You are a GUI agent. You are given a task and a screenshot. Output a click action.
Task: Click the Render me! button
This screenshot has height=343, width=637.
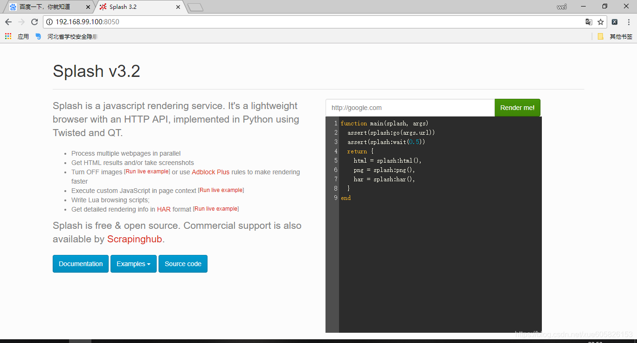[518, 108]
